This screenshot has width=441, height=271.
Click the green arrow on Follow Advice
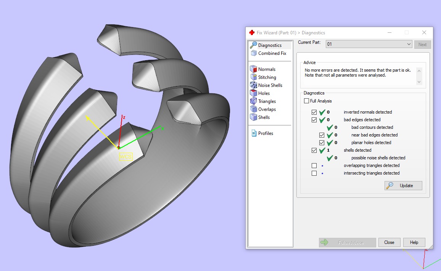324,242
